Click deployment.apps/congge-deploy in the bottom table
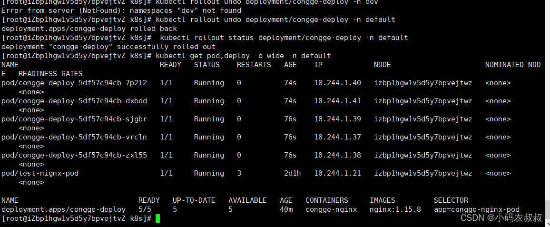Viewport: 550px width, 227px height. click(x=63, y=209)
